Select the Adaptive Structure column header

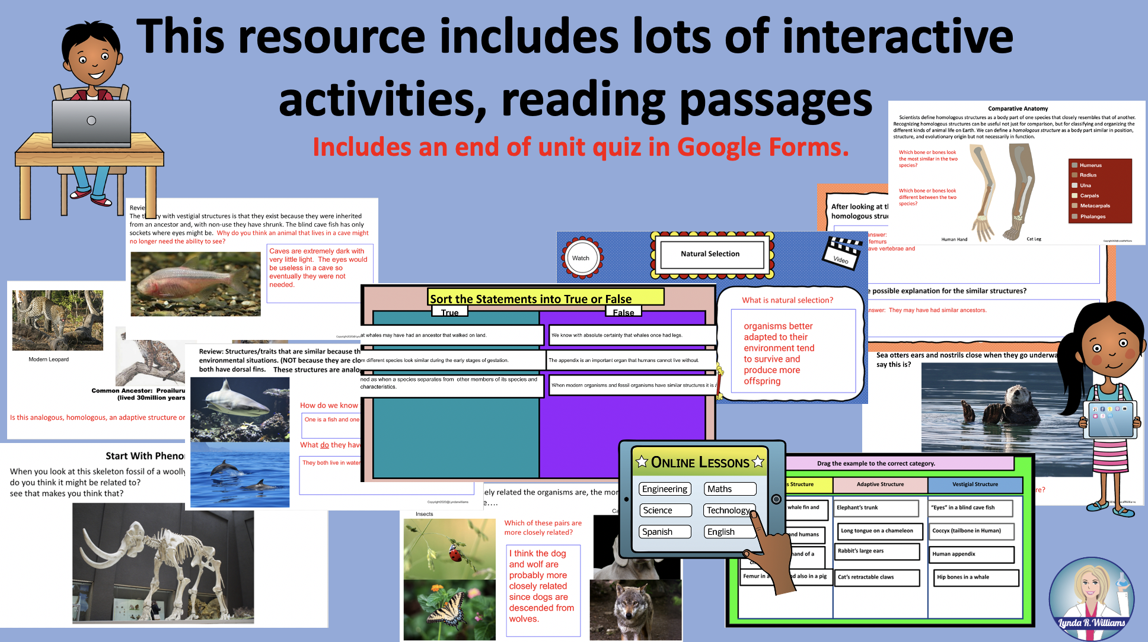click(x=880, y=484)
